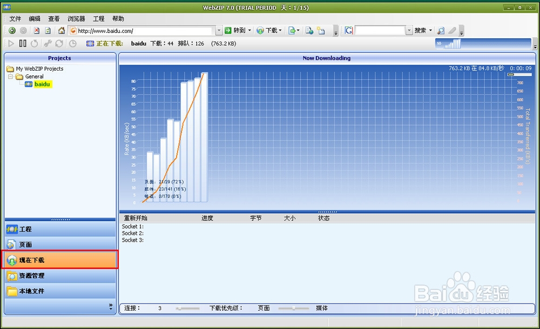Collapse the General folder tree node
The width and height of the screenshot is (540, 329).
click(10, 77)
